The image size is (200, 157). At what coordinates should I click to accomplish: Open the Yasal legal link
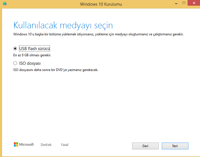(64, 145)
